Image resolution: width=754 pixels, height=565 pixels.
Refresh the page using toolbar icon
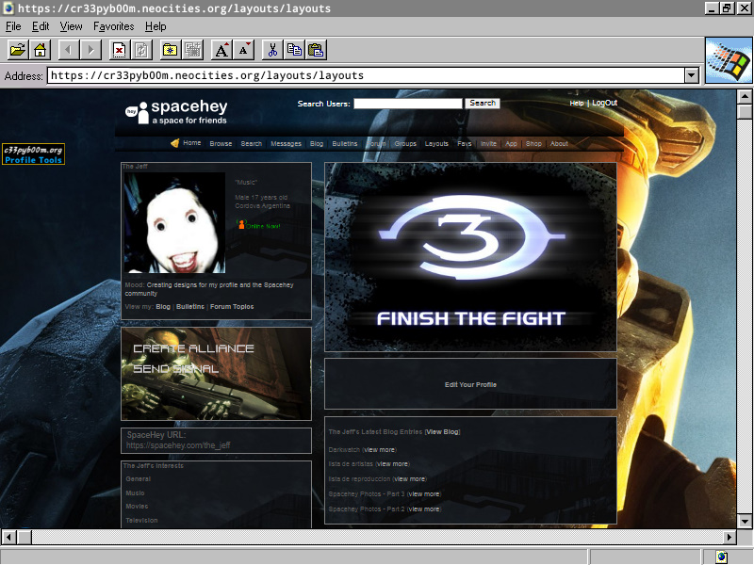click(141, 50)
